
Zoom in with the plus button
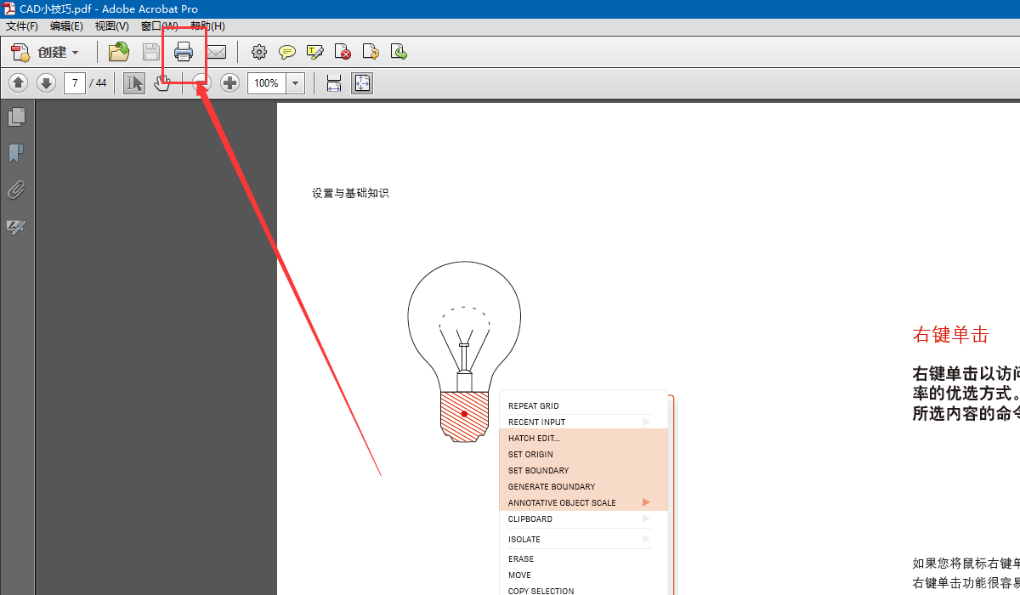229,82
